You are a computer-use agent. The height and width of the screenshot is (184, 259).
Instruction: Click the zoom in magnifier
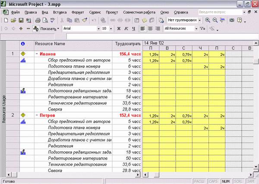208,20
